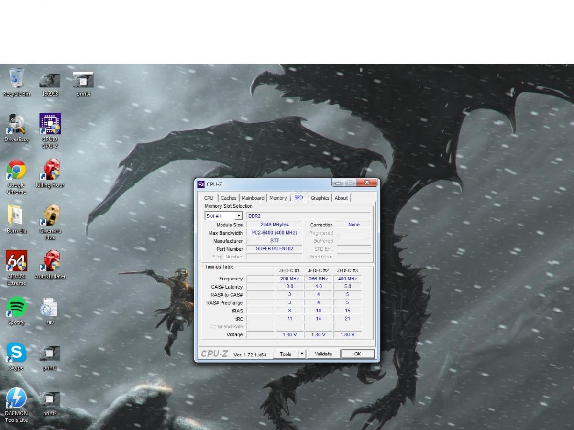Click the CAS# Latency 3.0 value
Screen dimensions: 574x430
[290, 287]
